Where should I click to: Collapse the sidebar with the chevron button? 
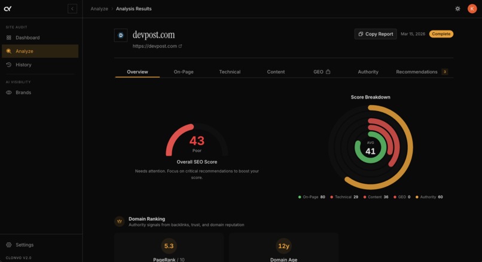[x=72, y=8]
